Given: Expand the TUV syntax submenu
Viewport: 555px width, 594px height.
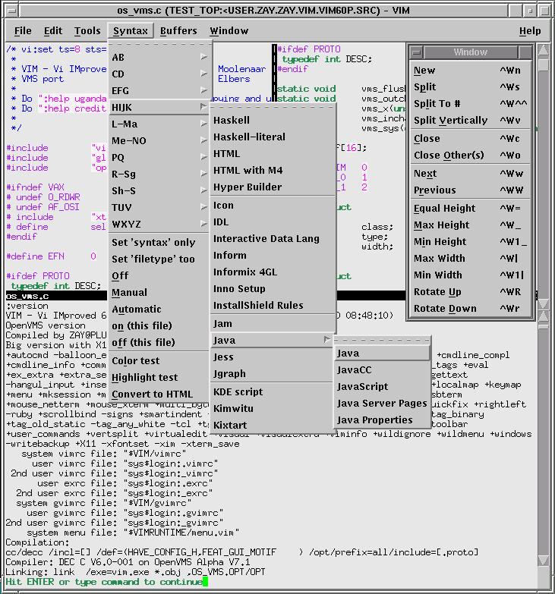Looking at the screenshot, I should click(159, 207).
